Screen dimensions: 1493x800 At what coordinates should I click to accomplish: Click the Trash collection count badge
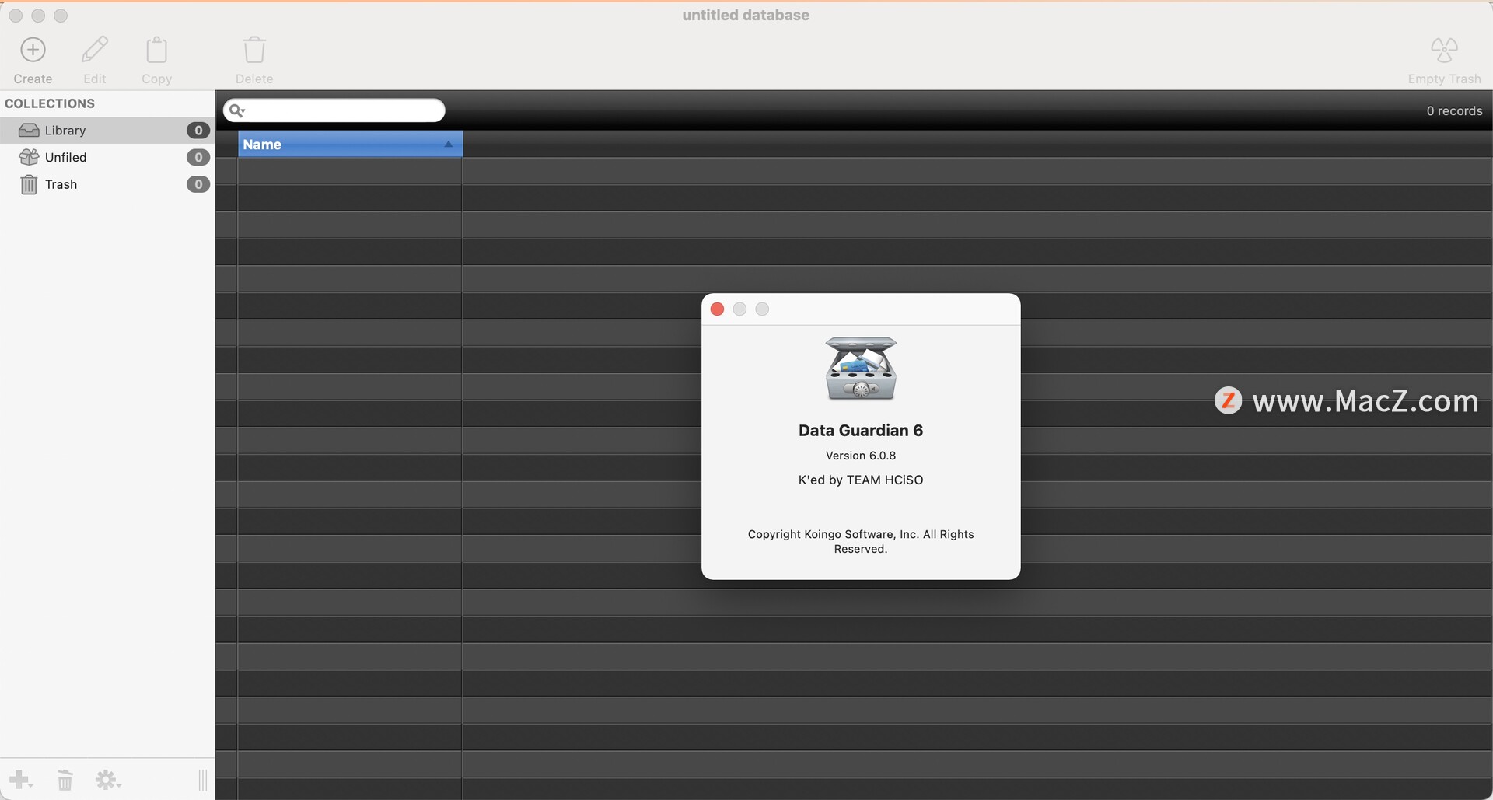point(198,184)
